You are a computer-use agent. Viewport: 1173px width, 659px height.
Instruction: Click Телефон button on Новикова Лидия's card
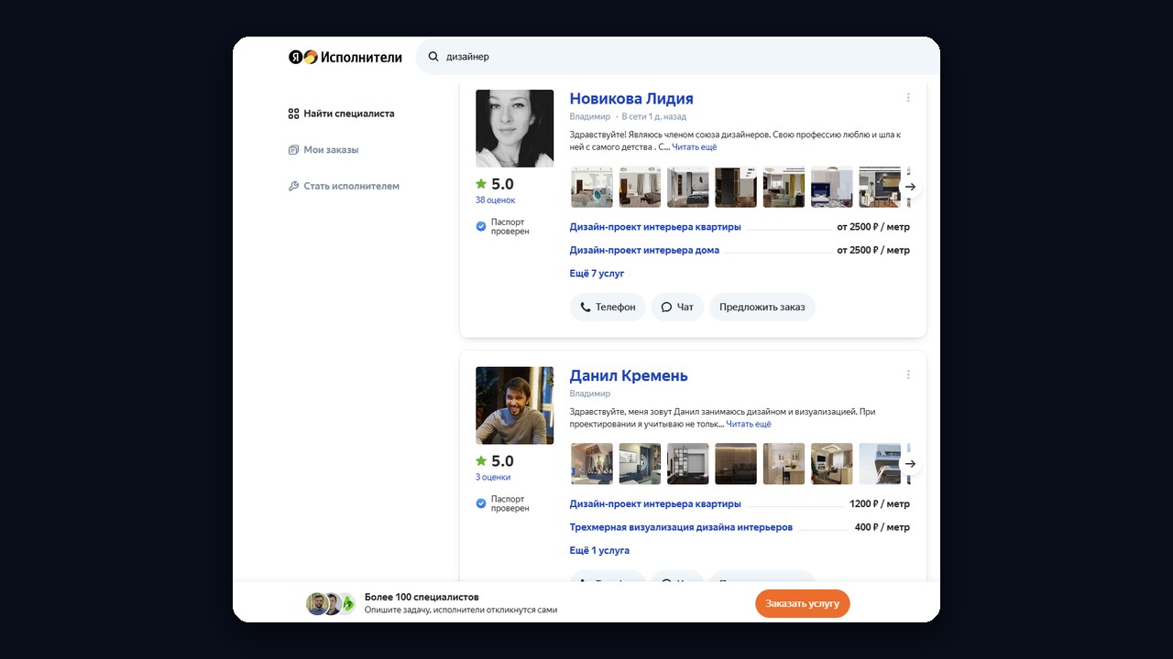(x=608, y=308)
